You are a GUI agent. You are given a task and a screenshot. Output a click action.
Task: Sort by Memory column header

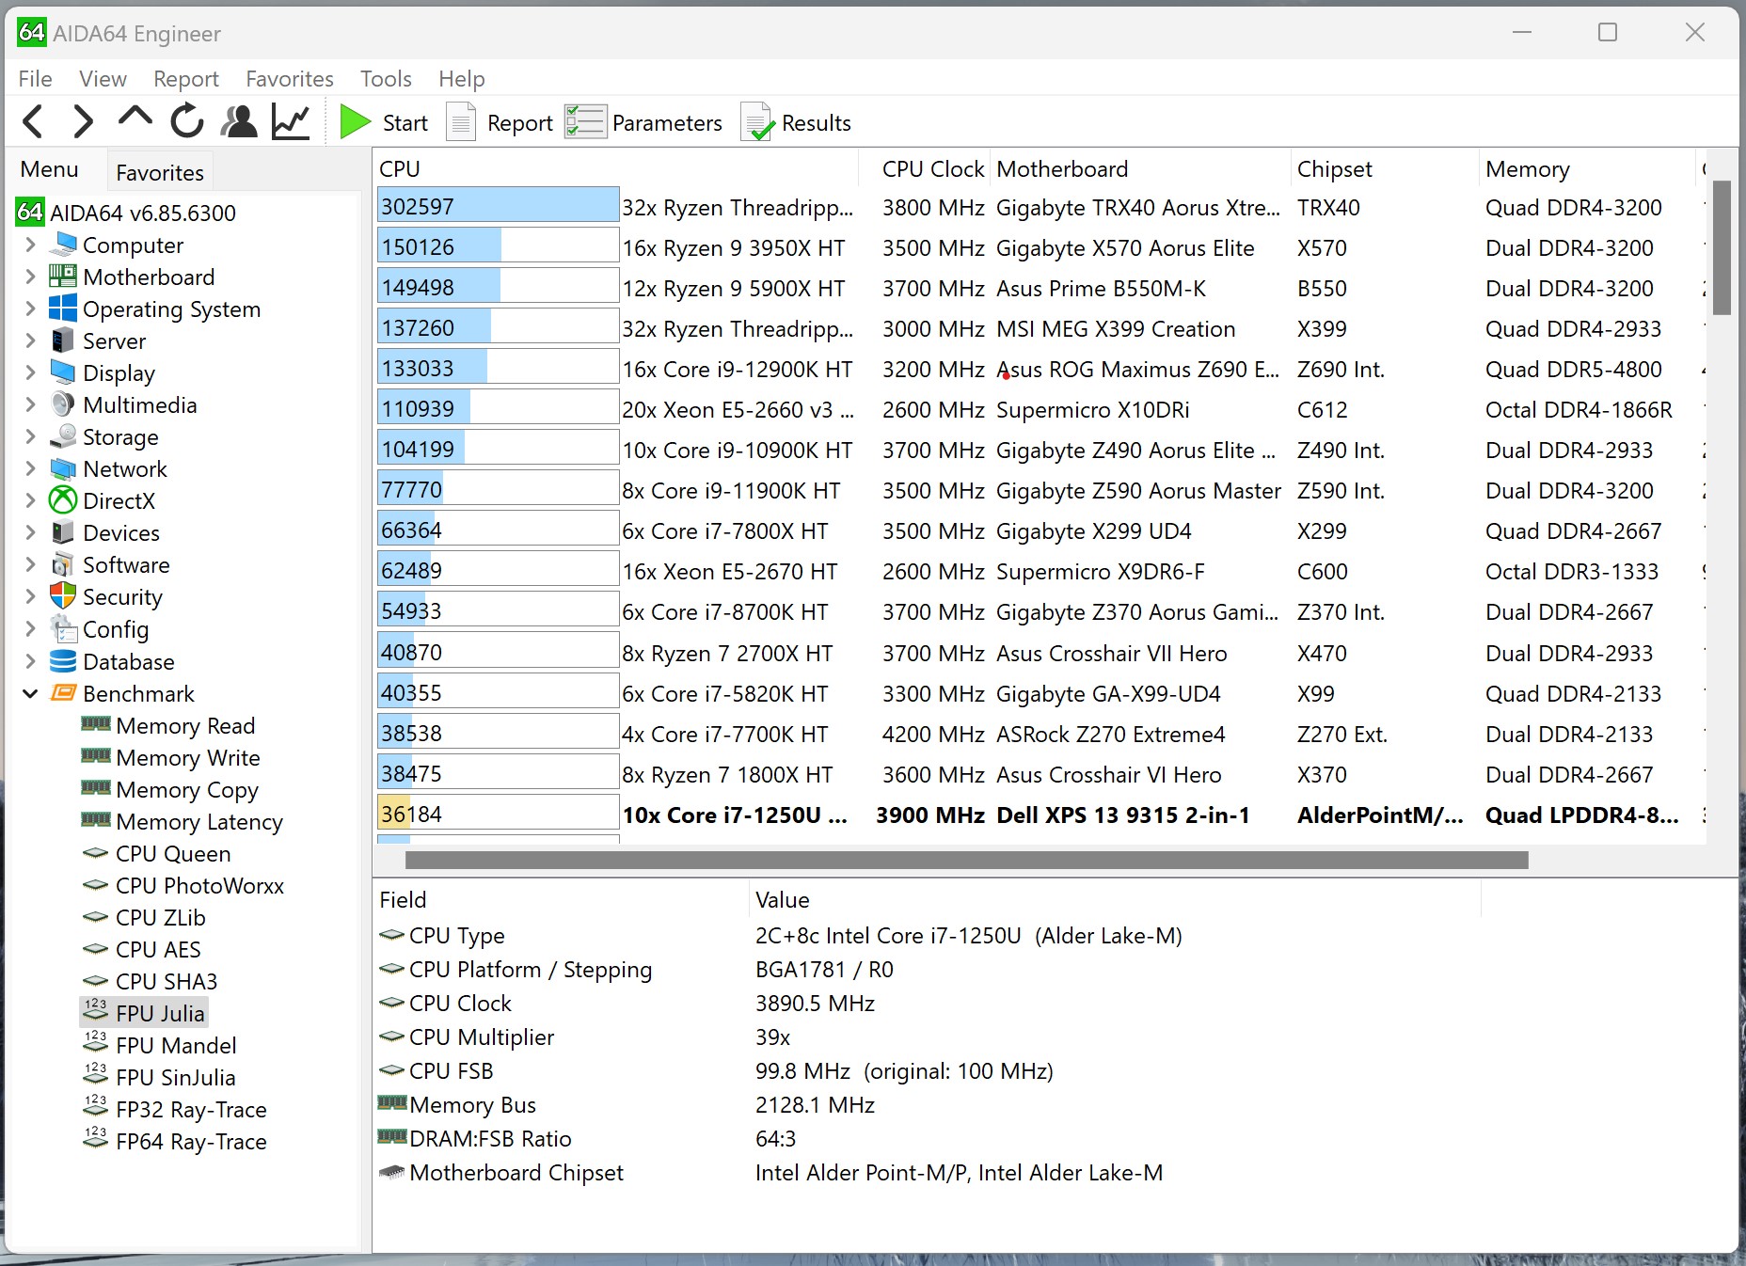pos(1588,169)
